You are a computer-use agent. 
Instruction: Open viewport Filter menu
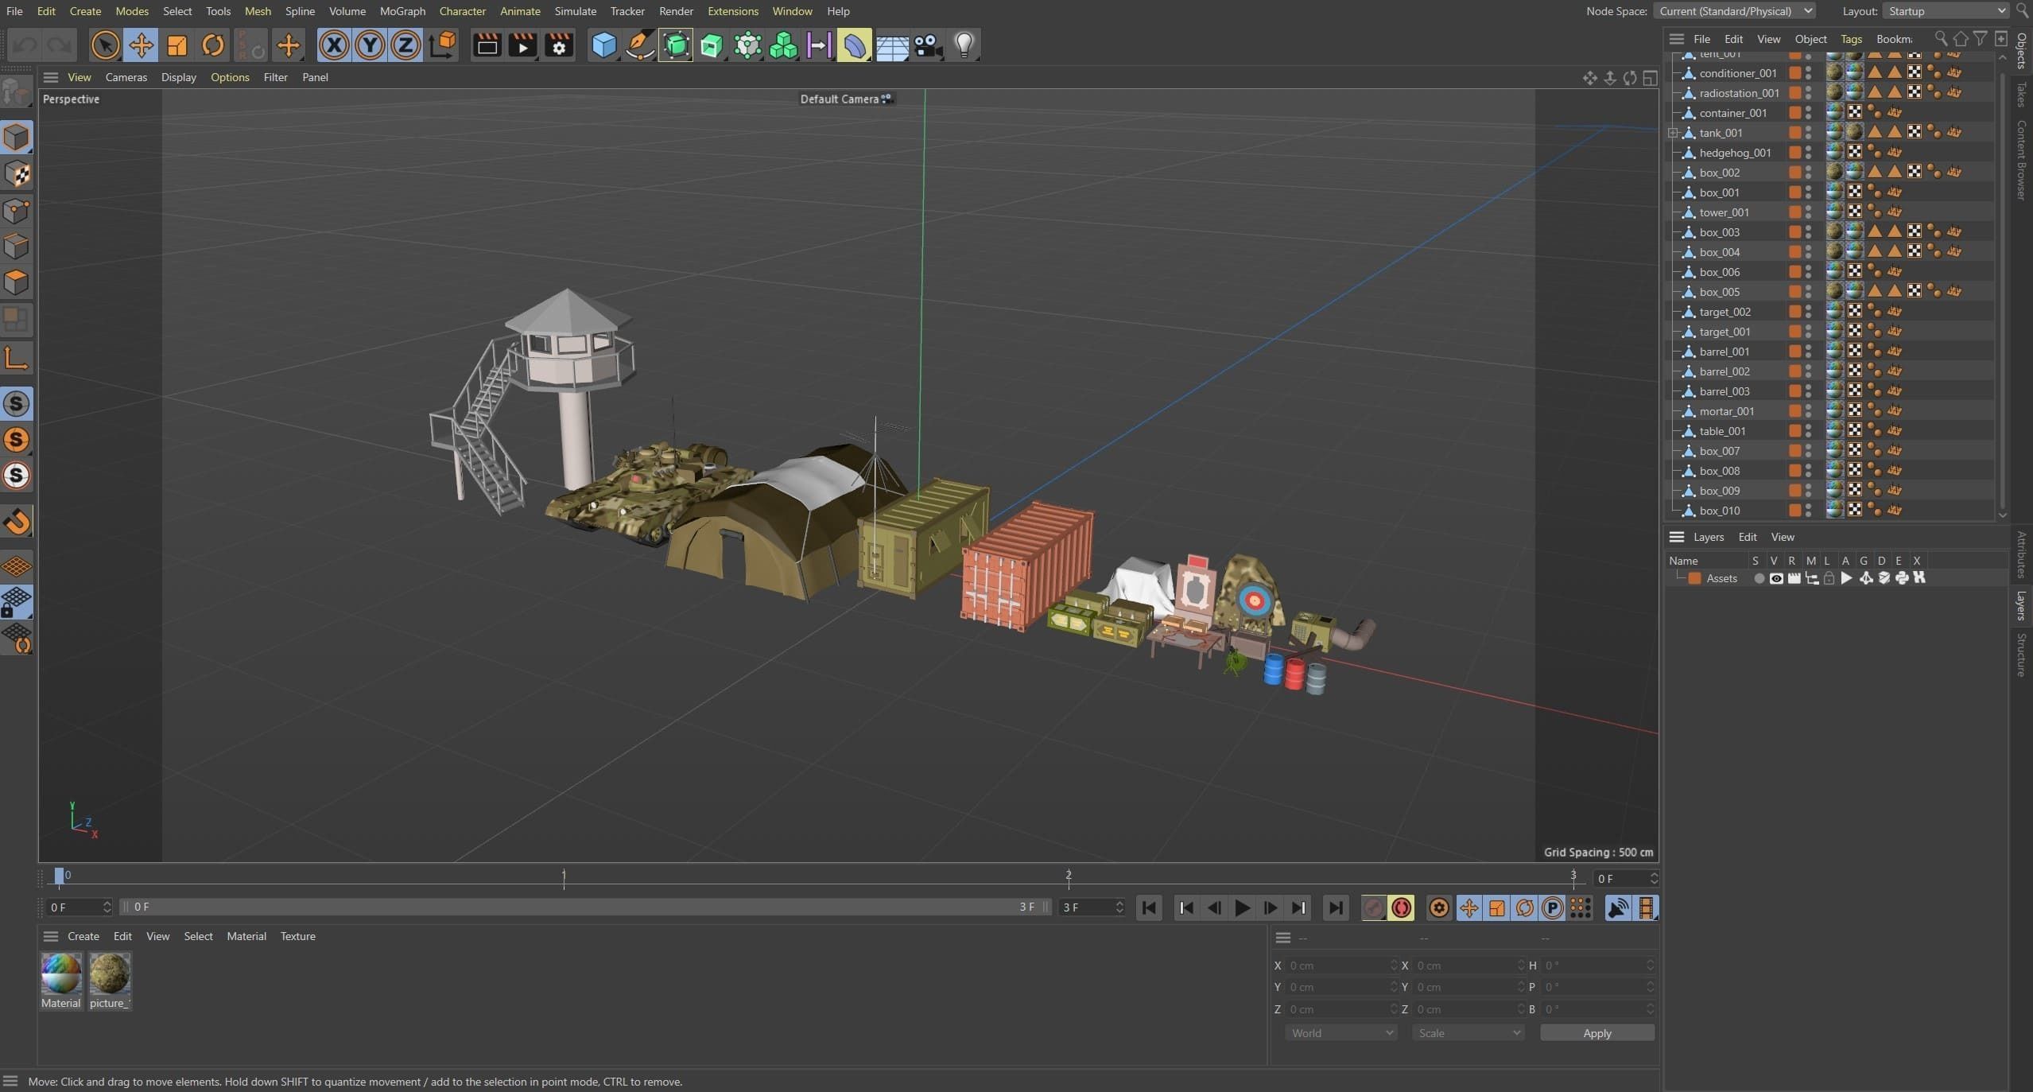click(275, 77)
